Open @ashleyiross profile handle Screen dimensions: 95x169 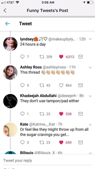(x=54, y=67)
